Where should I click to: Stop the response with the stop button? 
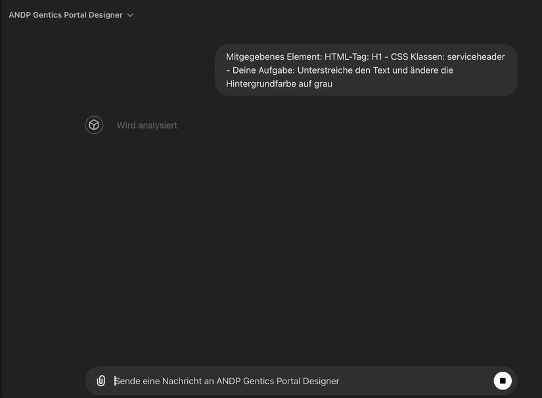pyautogui.click(x=503, y=381)
